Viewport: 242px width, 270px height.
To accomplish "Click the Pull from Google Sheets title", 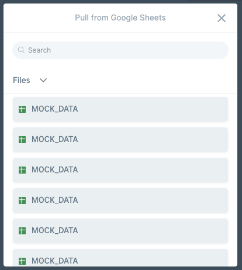I will click(120, 18).
